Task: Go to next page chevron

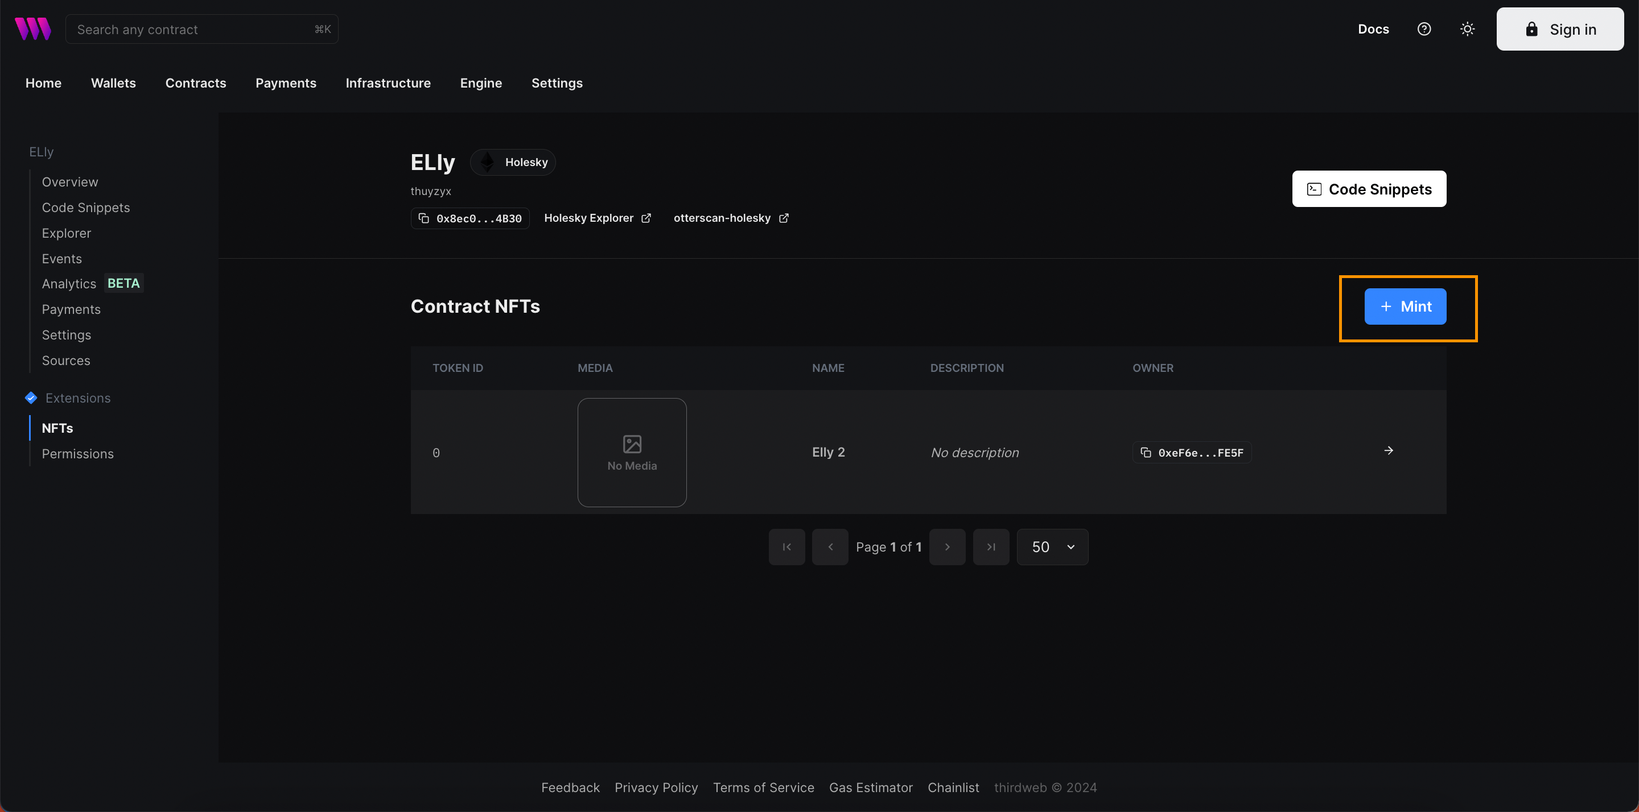Action: (947, 547)
